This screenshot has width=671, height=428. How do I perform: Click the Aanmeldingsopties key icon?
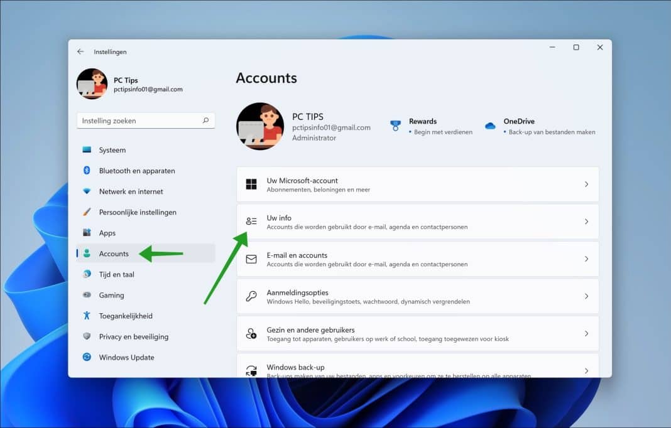point(251,296)
